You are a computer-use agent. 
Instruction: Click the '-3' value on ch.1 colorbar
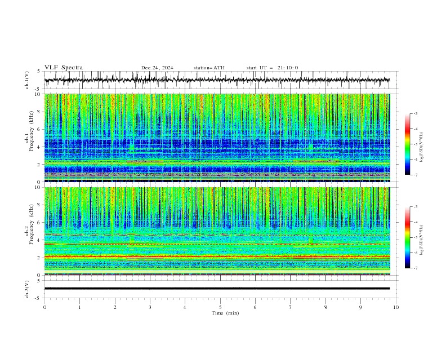(x=415, y=113)
